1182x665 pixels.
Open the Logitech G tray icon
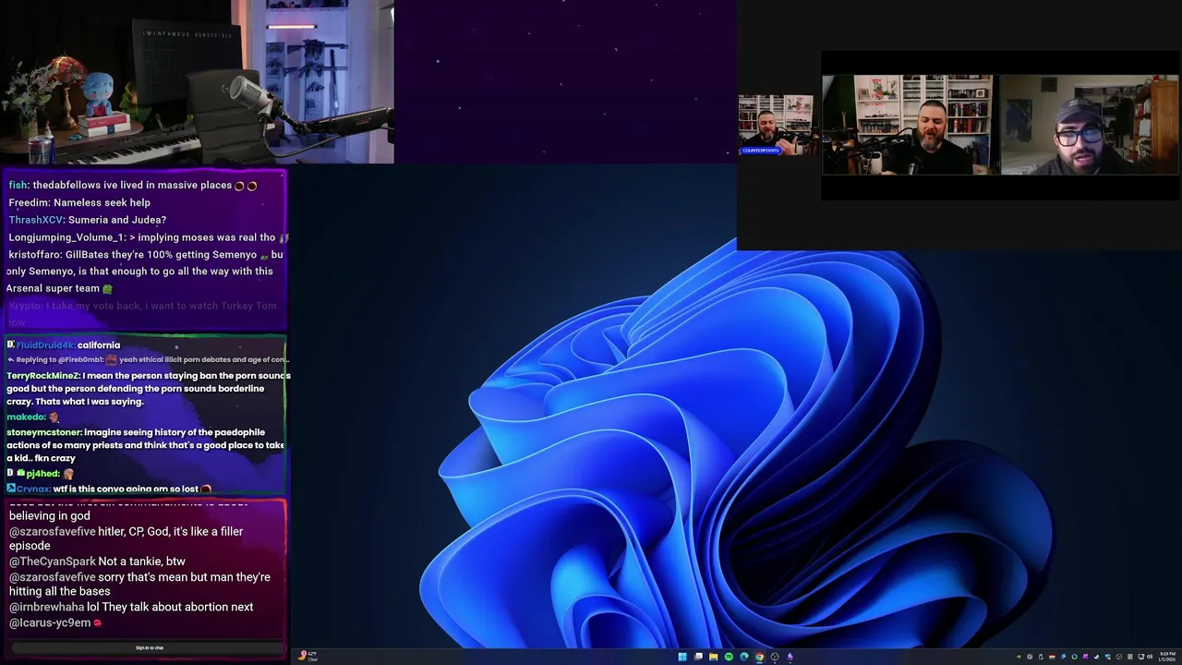pos(1030,657)
